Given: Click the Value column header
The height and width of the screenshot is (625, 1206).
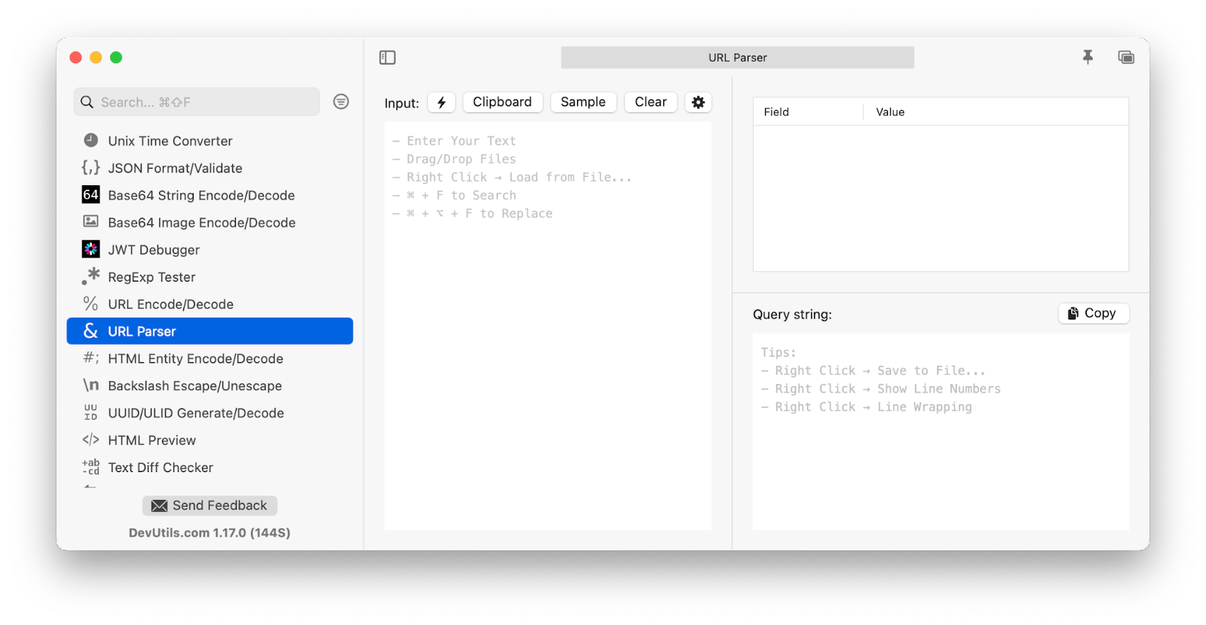Looking at the screenshot, I should [x=890, y=111].
